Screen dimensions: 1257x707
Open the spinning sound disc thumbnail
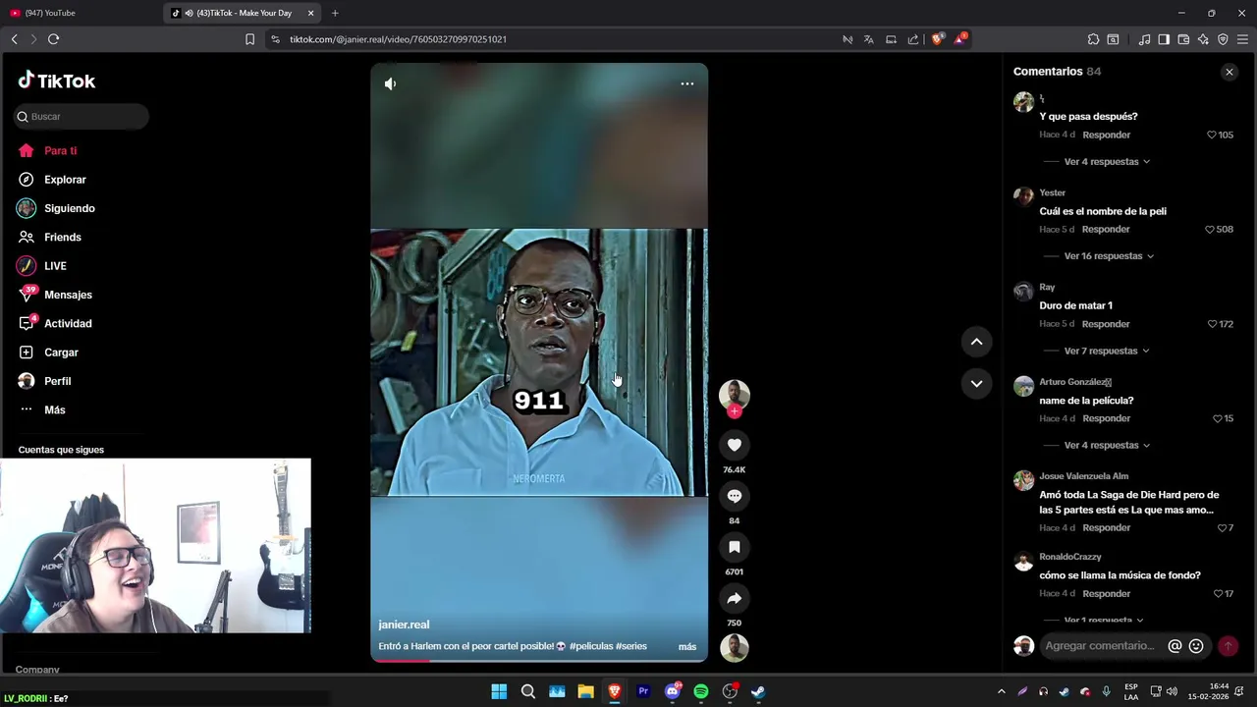click(735, 648)
